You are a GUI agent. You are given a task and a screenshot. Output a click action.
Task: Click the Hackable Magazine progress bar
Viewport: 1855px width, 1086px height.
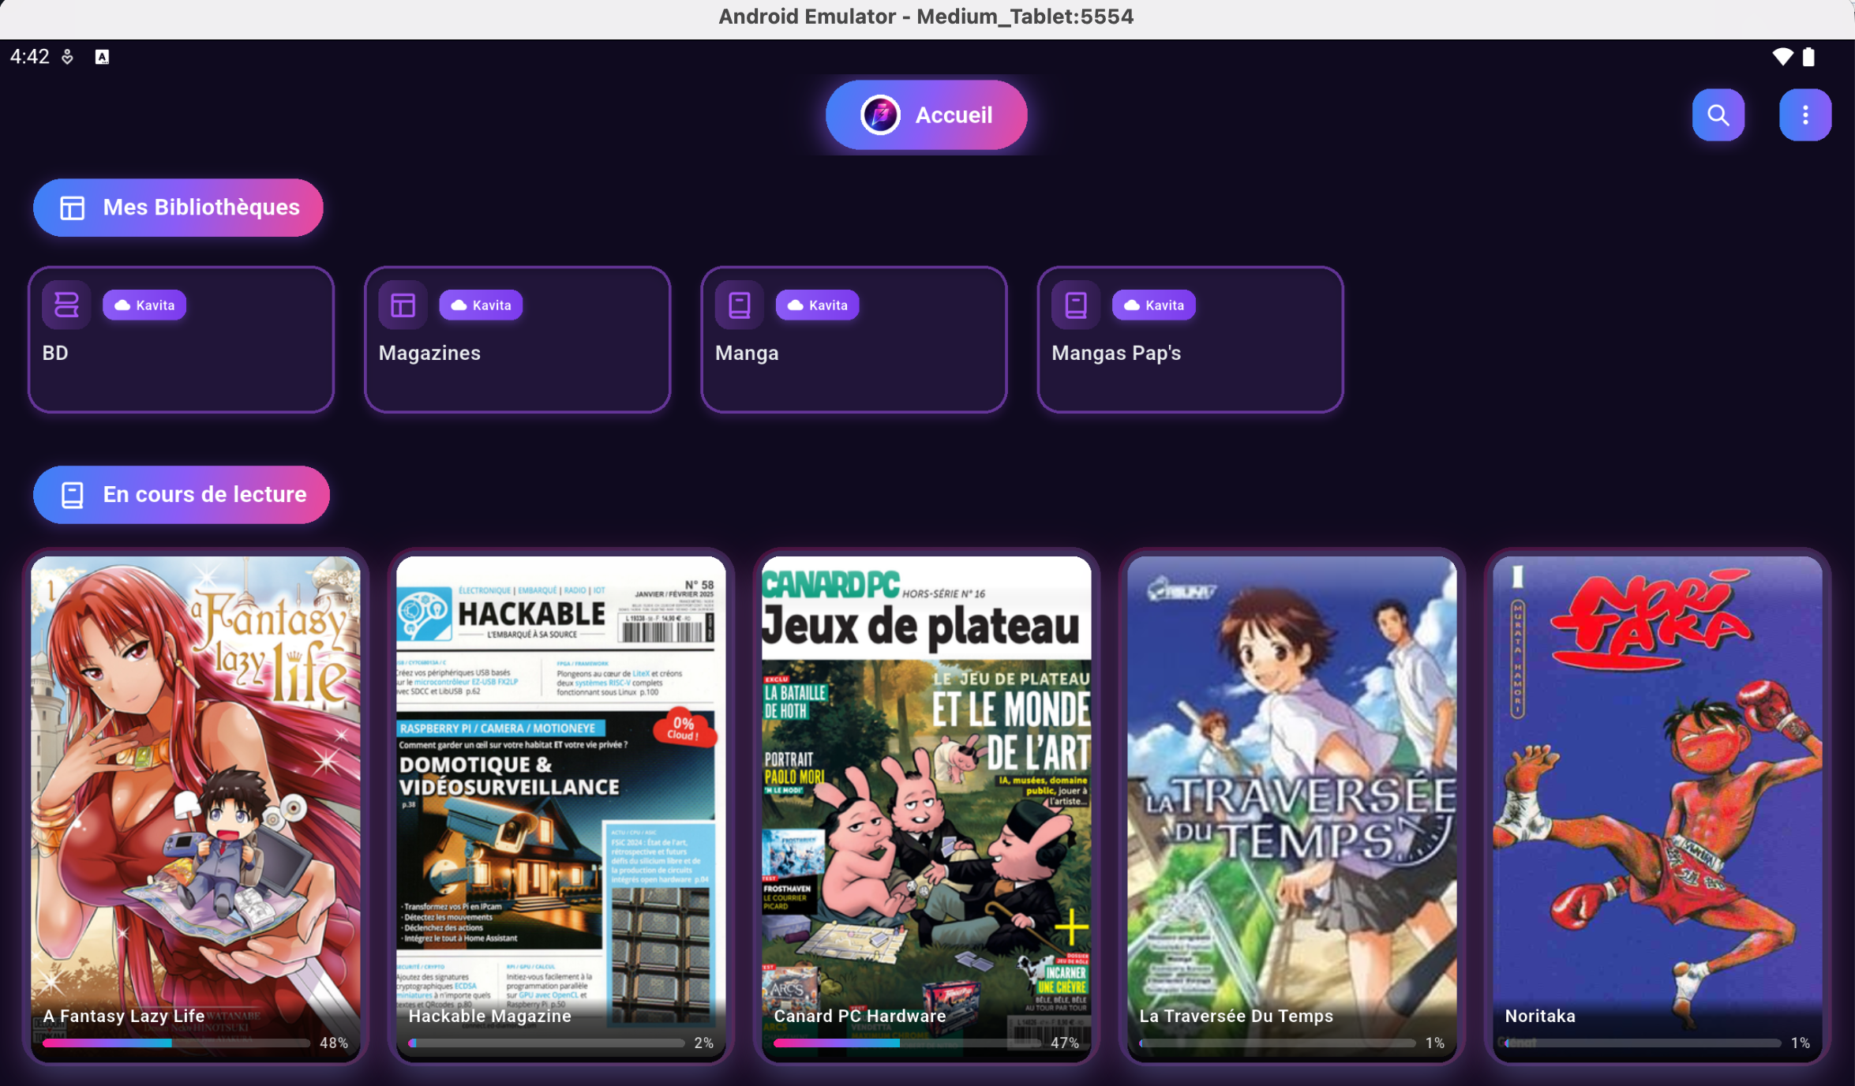546,1043
